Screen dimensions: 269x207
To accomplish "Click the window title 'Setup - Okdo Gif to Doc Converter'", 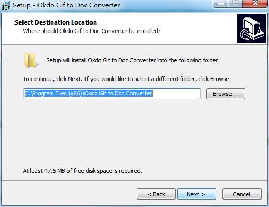I will 66,5.
